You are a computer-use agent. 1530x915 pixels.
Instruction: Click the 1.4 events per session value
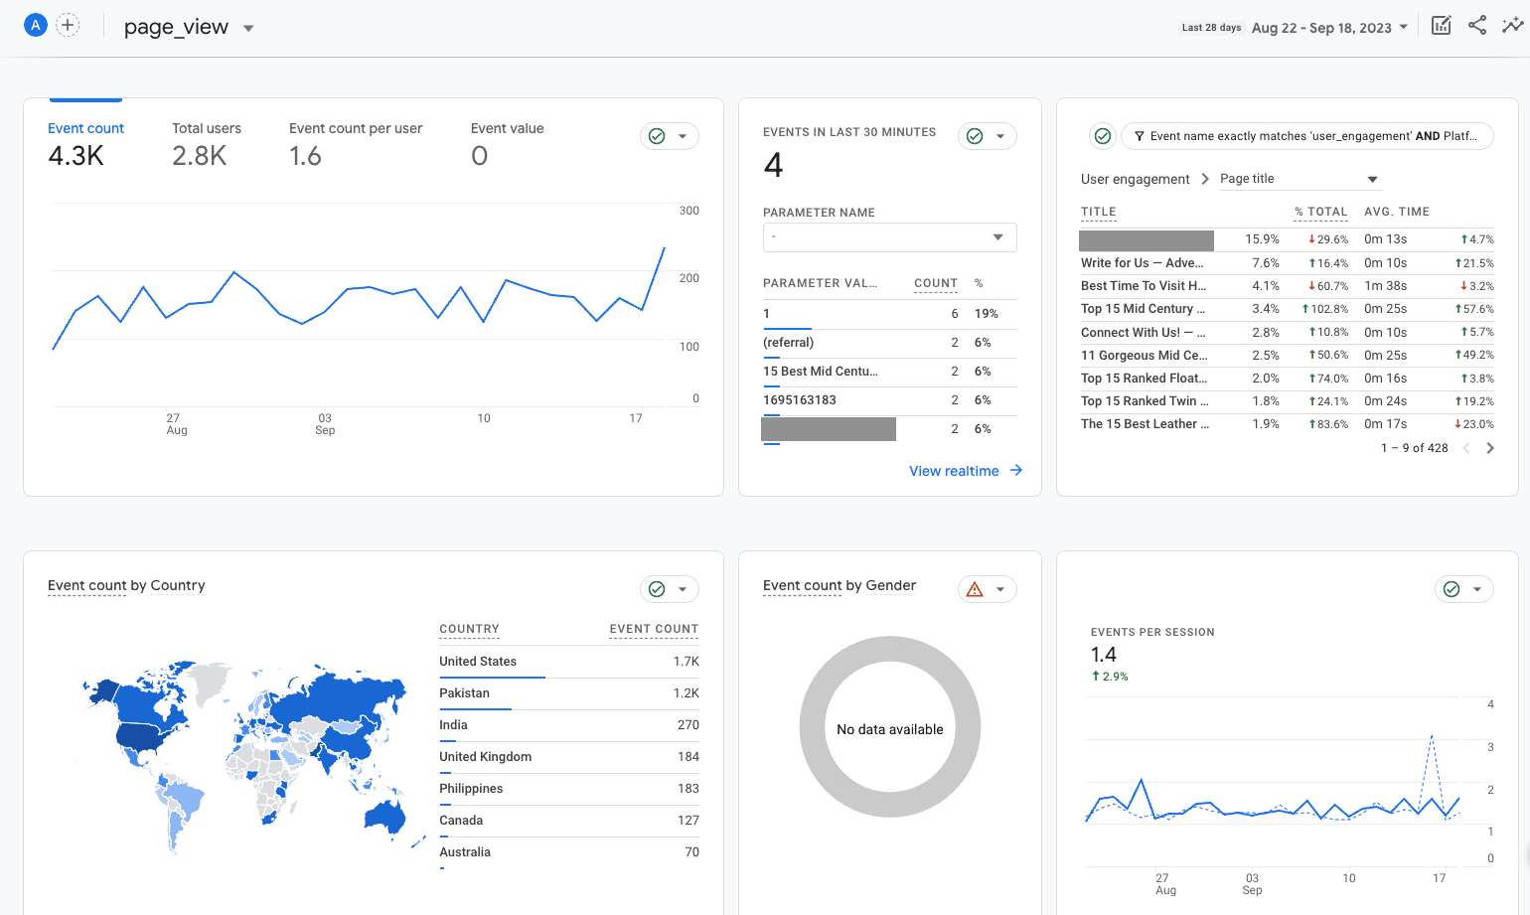tap(1104, 655)
